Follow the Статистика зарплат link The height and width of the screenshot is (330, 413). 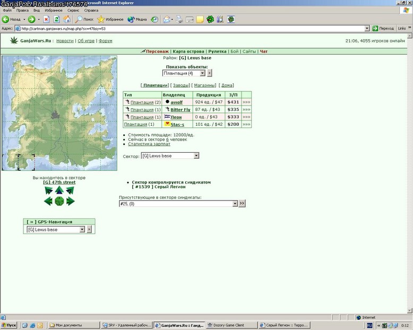pyautogui.click(x=149, y=144)
